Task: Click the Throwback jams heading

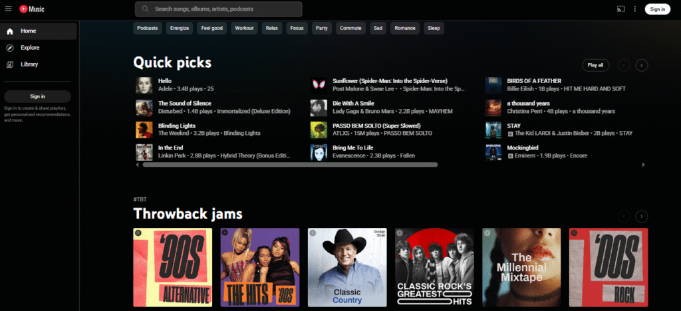Action: [x=188, y=214]
